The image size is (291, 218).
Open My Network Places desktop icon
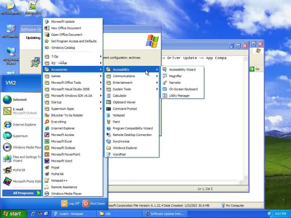[x=11, y=56]
